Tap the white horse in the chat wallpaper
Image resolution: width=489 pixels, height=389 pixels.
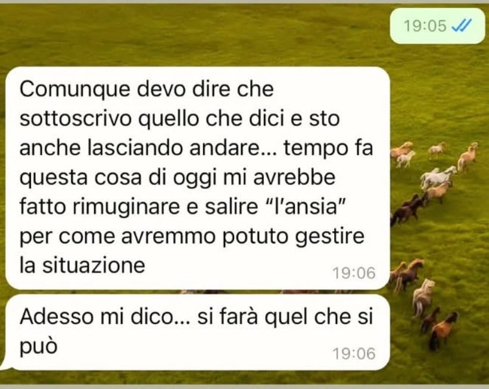coord(438,177)
